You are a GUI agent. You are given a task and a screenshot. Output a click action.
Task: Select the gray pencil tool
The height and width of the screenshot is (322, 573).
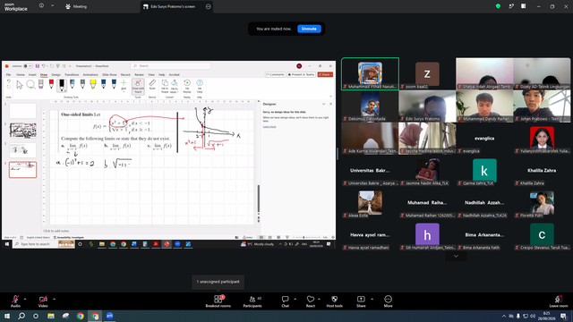[82, 85]
